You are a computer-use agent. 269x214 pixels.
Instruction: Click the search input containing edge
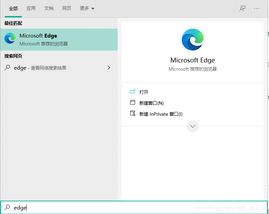[134, 208]
